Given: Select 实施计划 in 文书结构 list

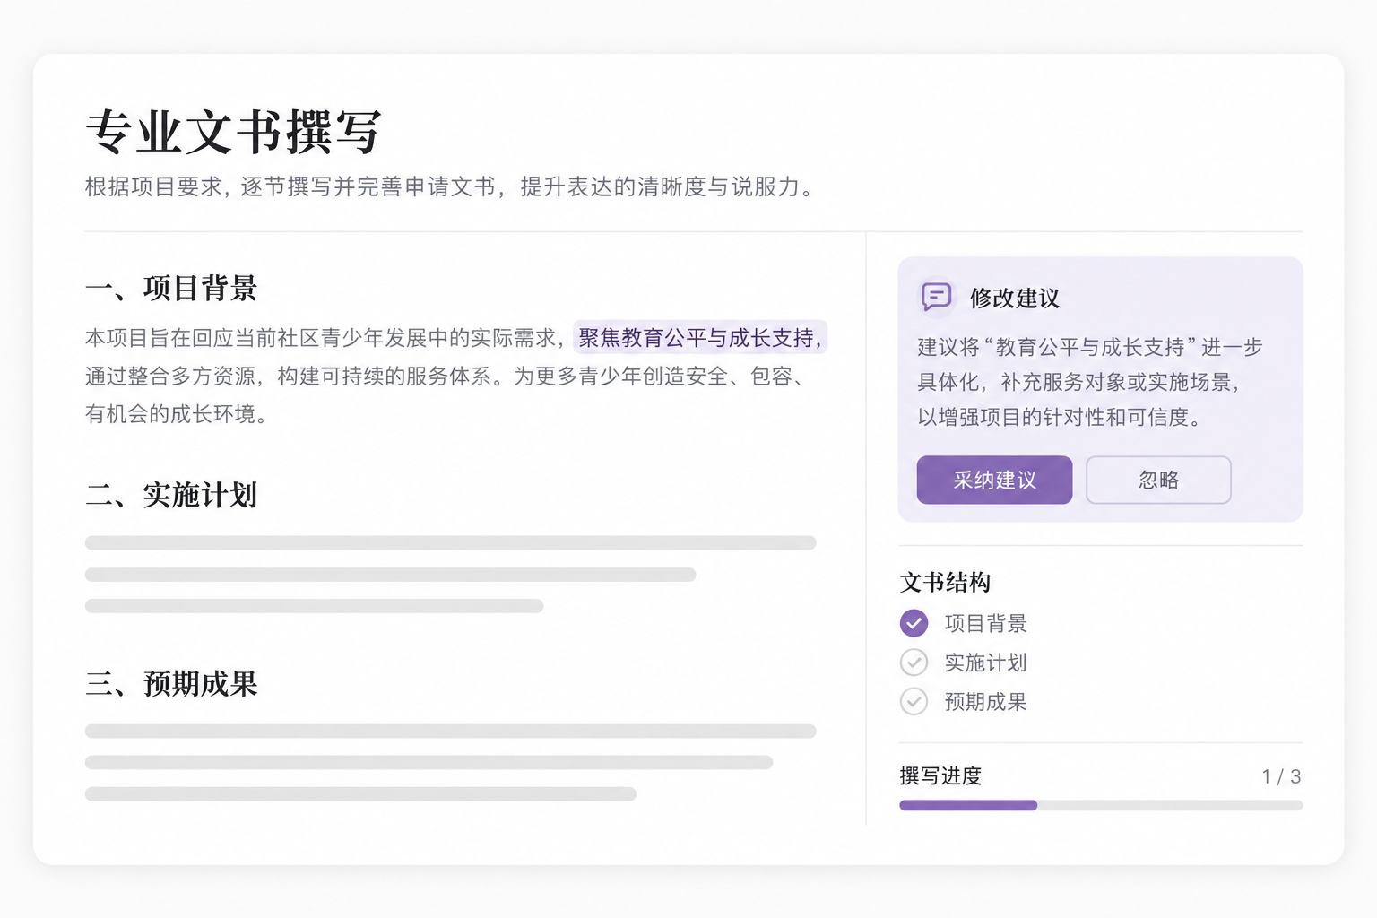Looking at the screenshot, I should tap(985, 663).
